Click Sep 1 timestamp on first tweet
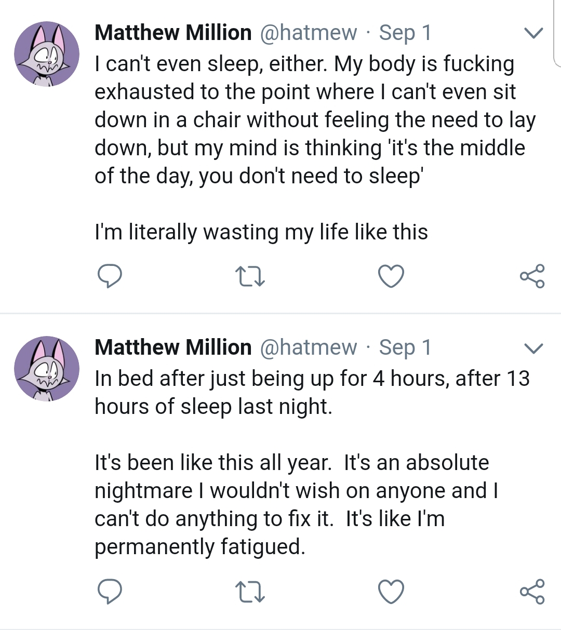 405,33
